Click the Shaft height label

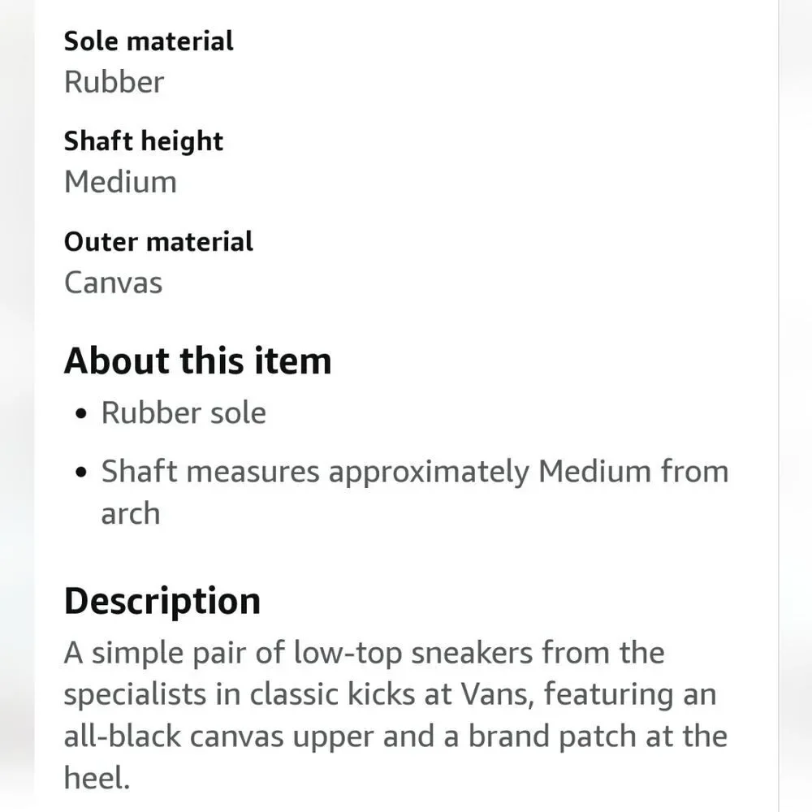[x=144, y=141]
